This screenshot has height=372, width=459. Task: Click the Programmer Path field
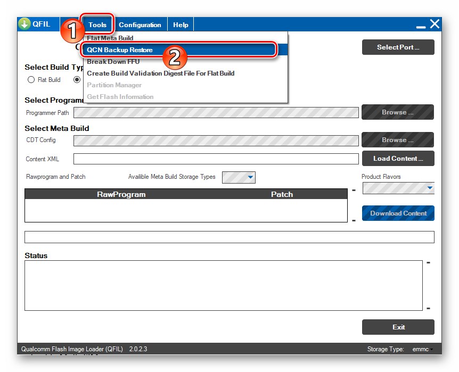(x=216, y=113)
